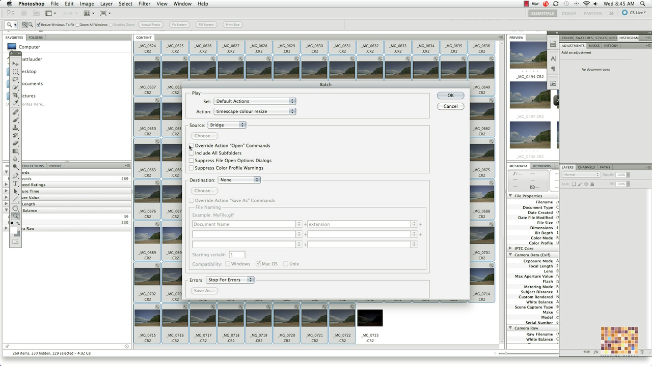Viewport: 652px width, 366px height.
Task: Select the Move tool in toolbox
Action: (x=16, y=64)
